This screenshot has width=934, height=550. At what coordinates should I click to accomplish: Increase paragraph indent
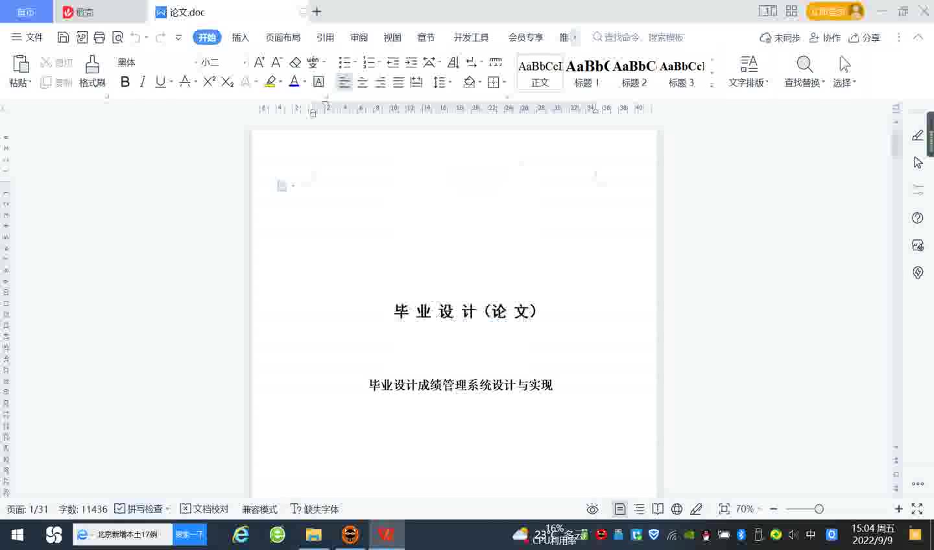coord(411,62)
